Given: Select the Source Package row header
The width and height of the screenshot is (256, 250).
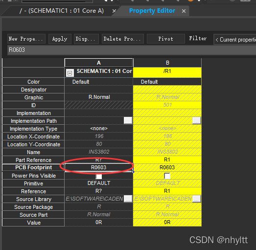Looking at the screenshot, I should pos(33,207).
